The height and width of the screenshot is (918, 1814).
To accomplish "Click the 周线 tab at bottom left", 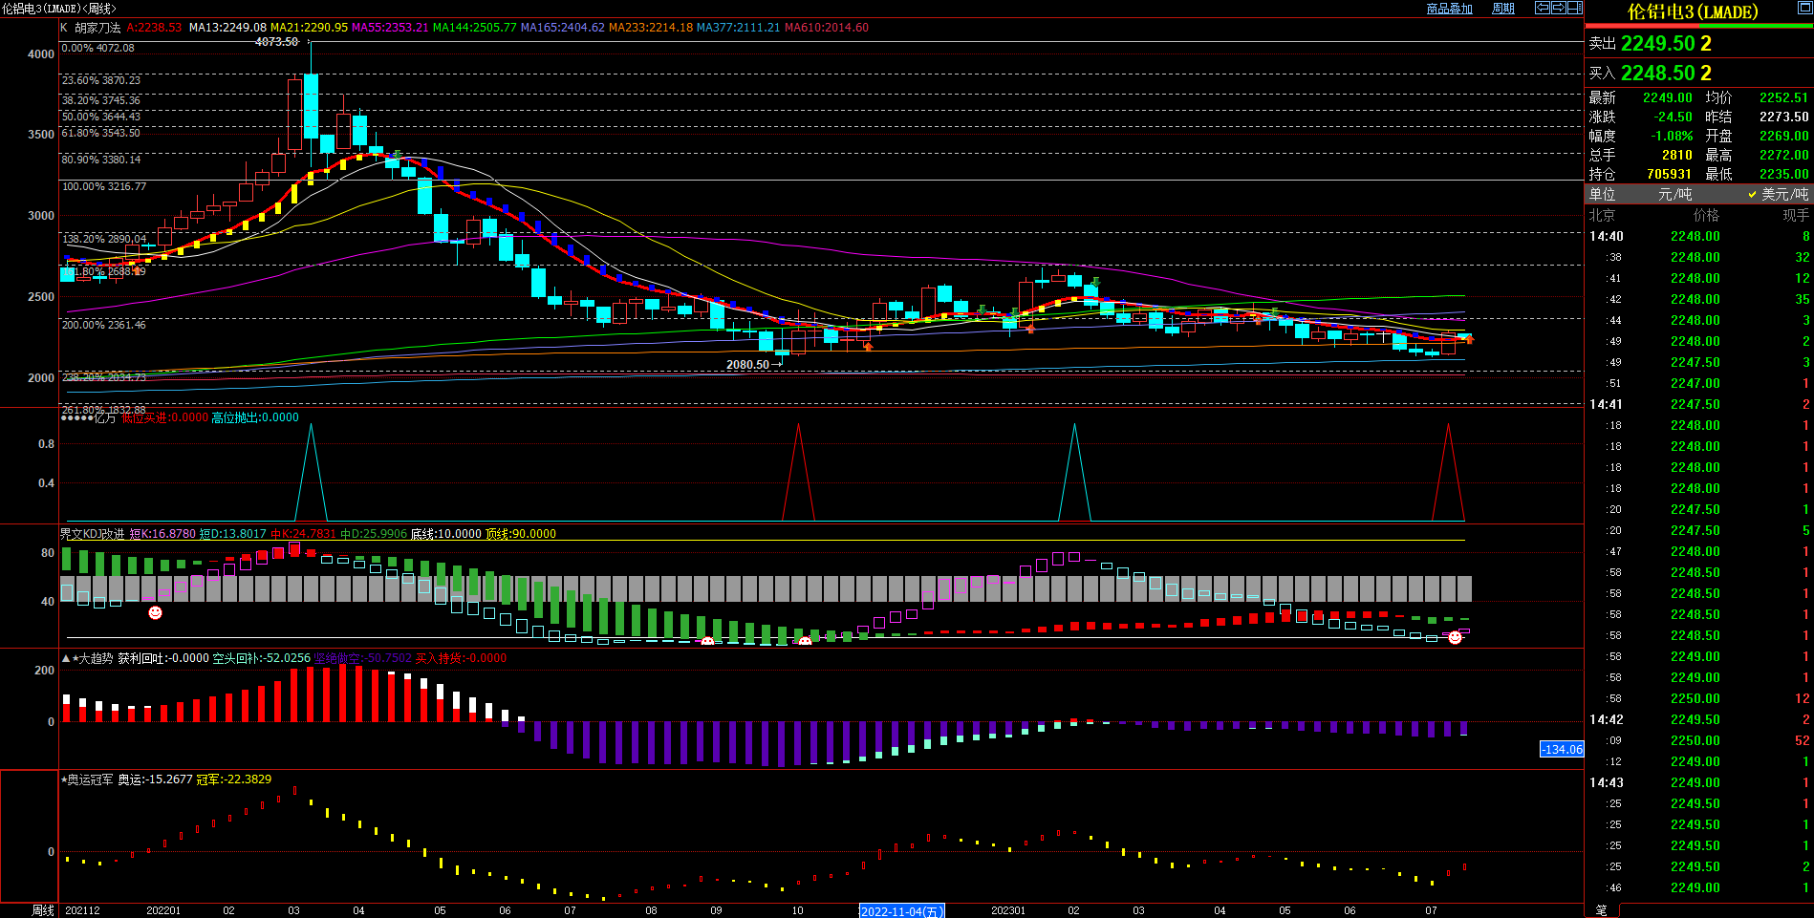I will click(43, 910).
